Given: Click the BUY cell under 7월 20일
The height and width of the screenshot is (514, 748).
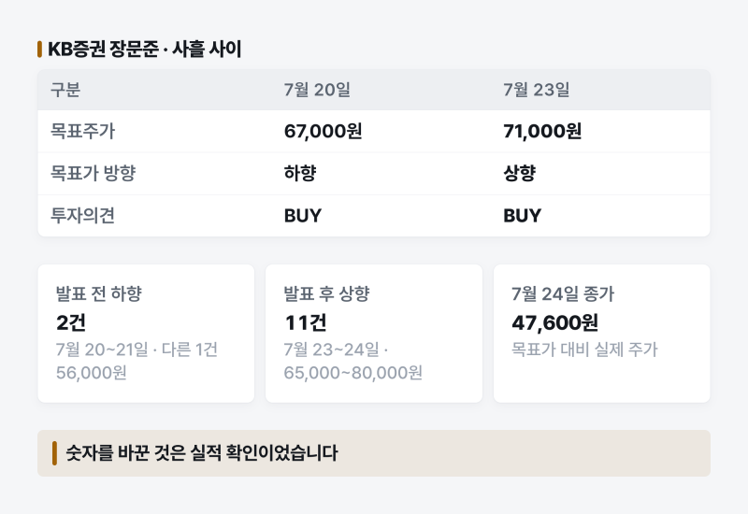Looking at the screenshot, I should pyautogui.click(x=302, y=216).
